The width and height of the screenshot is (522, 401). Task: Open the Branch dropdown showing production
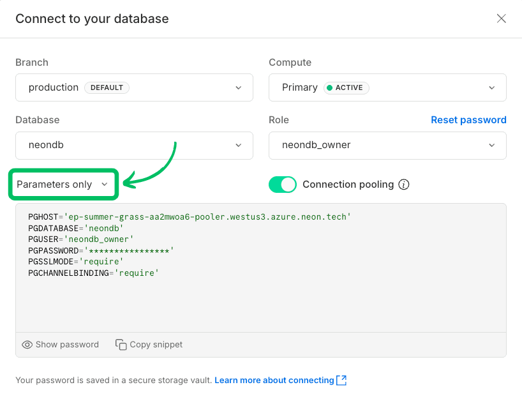(134, 87)
